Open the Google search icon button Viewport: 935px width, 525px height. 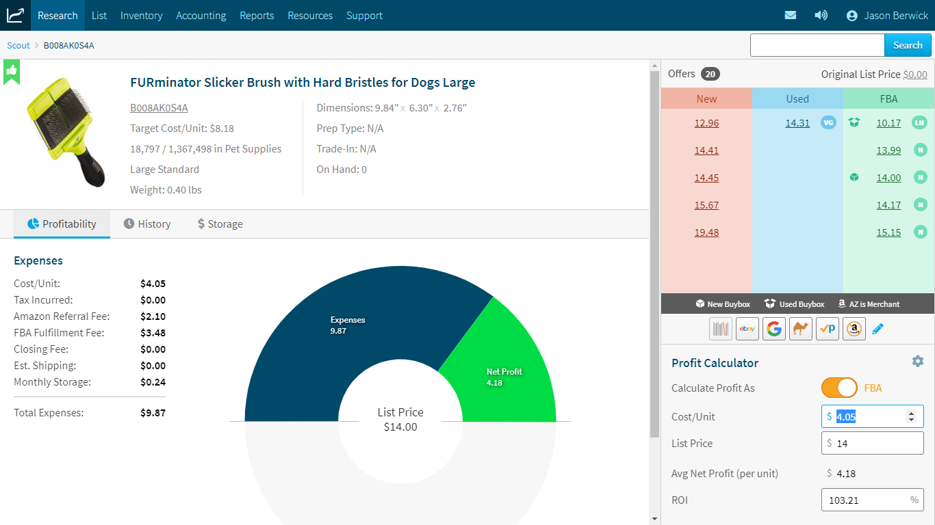click(774, 329)
